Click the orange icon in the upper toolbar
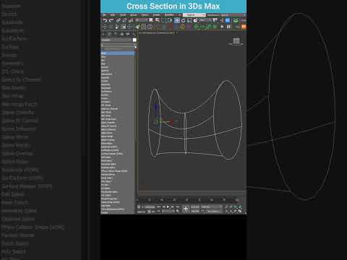Viewport: 347px width, 260px height. click(244, 27)
